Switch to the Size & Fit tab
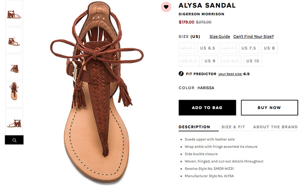The width and height of the screenshot is (303, 186). pyautogui.click(x=233, y=127)
